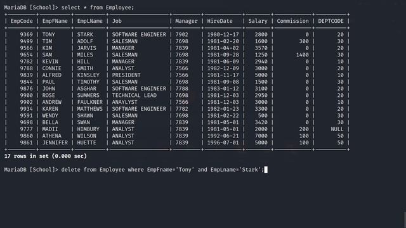406x228 pixels.
Task: Click EmpCode 9861 cell
Action: tap(27, 142)
